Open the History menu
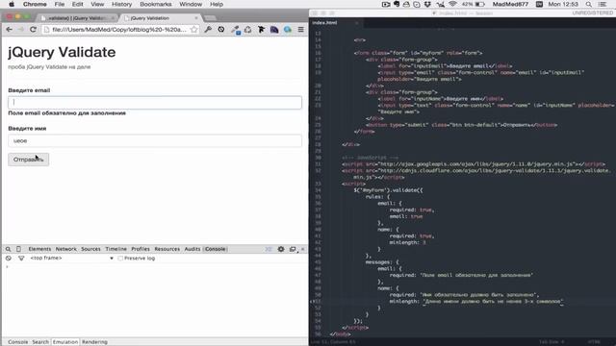Image resolution: width=616 pixels, height=346 pixels. click(x=122, y=4)
